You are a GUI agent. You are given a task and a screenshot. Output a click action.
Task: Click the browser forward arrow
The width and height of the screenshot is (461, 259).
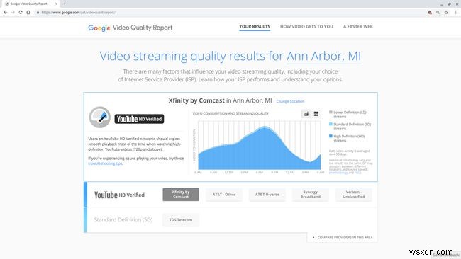pyautogui.click(x=13, y=12)
